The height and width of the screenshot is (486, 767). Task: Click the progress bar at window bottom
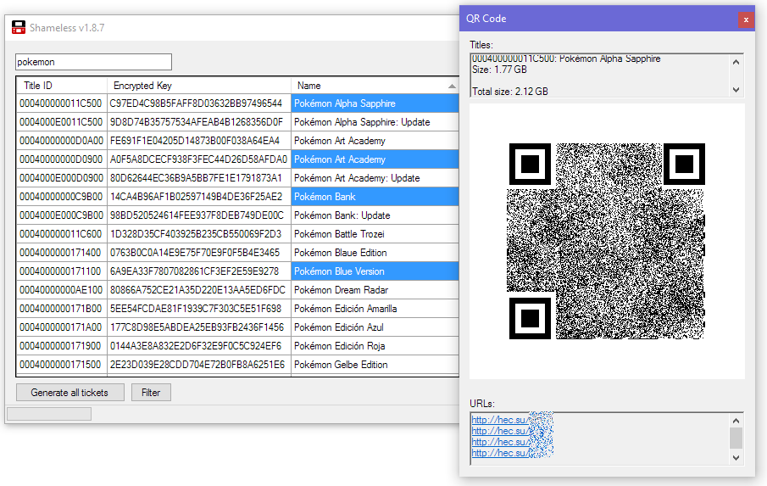point(49,414)
